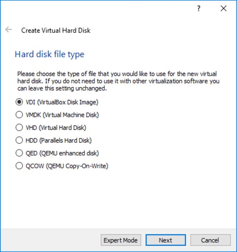Close the Create Virtual Hard Disk dialog
Viewport: 237px width, 252px height.
tap(223, 8)
